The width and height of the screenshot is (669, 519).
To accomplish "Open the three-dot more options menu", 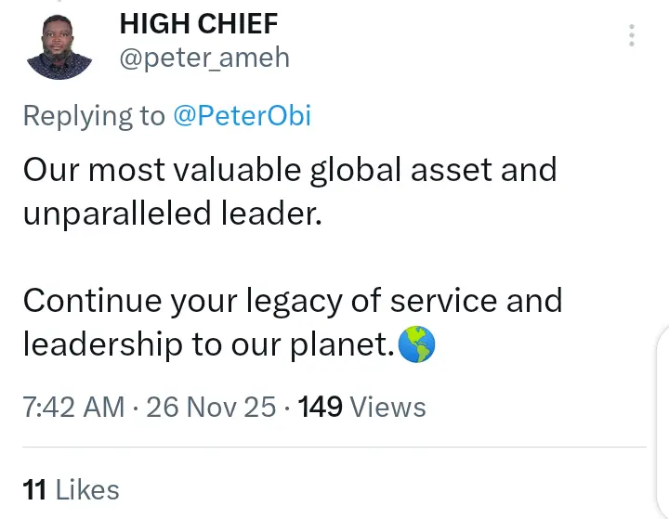I will click(x=632, y=36).
